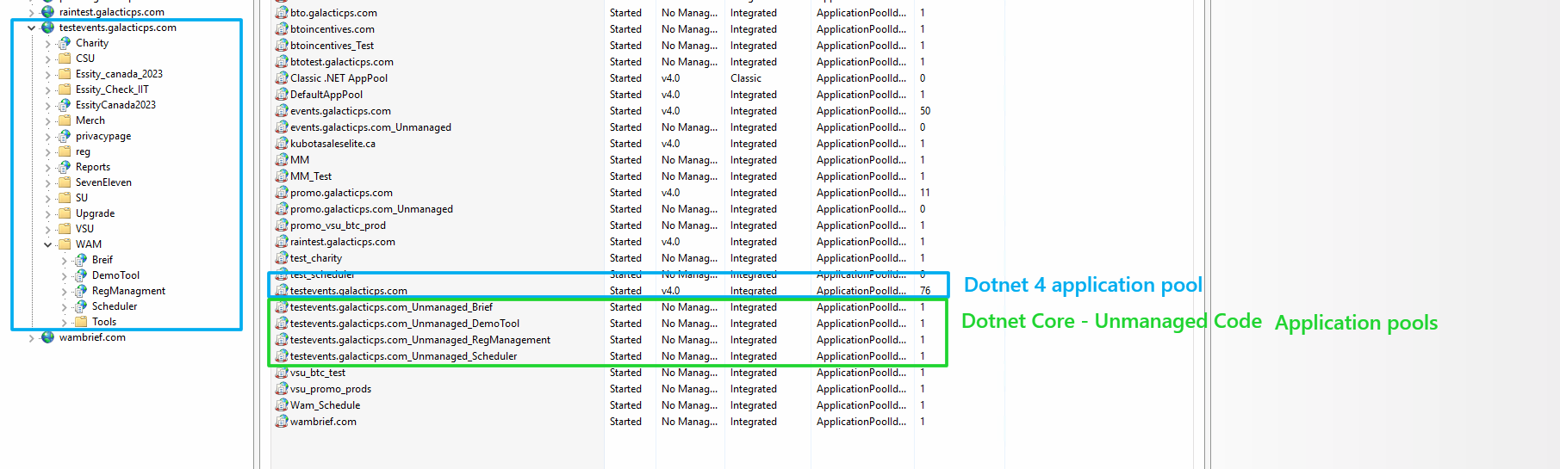Select the SevenEleven folder in tree
The width and height of the screenshot is (1560, 469).
[103, 182]
